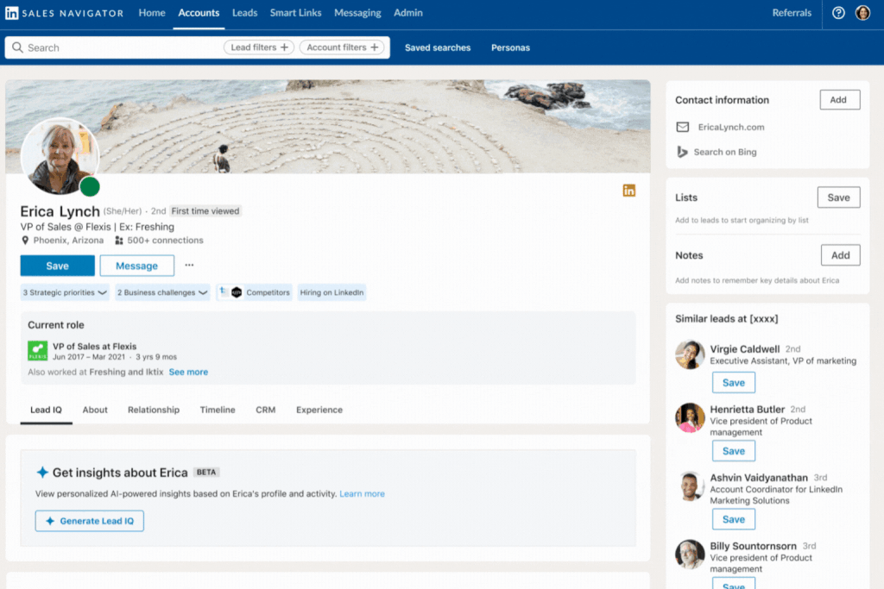Click the LinkedIn Sales Navigator logo

64,13
